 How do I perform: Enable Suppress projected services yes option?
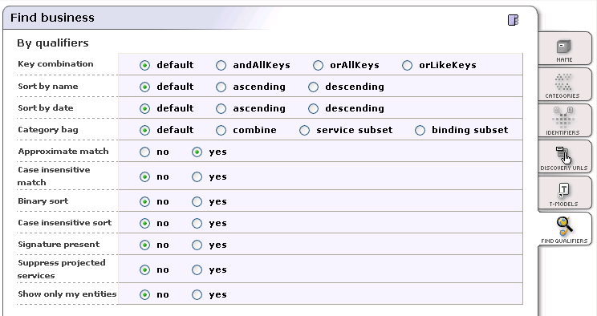pos(197,270)
